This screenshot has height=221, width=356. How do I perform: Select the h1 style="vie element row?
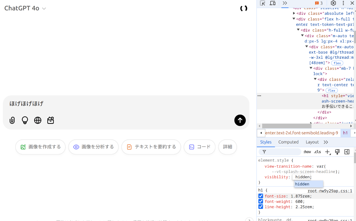[305, 101]
